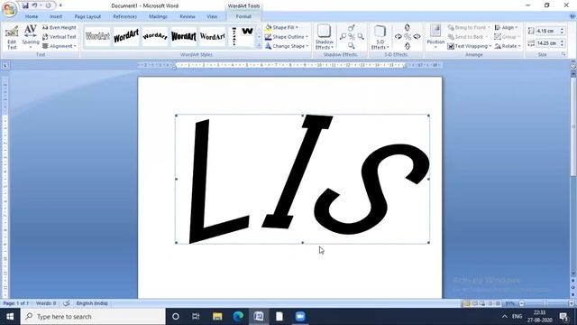Open the Page Layout tab
Image resolution: width=577 pixels, height=325 pixels.
click(87, 16)
